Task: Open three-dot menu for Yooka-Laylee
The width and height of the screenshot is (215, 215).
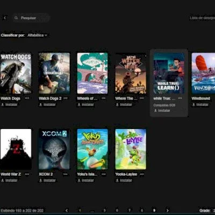Action: tap(142, 174)
